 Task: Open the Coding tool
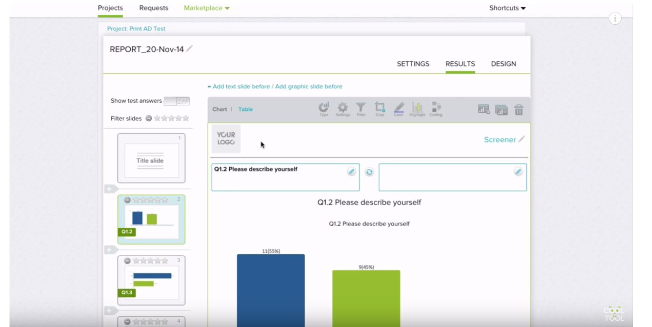pyautogui.click(x=436, y=109)
